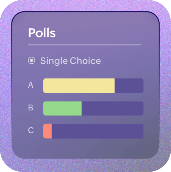Select the Single Choice radio button
This screenshot has width=171, height=172.
[31, 60]
